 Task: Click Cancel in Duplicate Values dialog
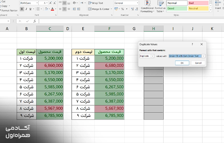(x=198, y=63)
